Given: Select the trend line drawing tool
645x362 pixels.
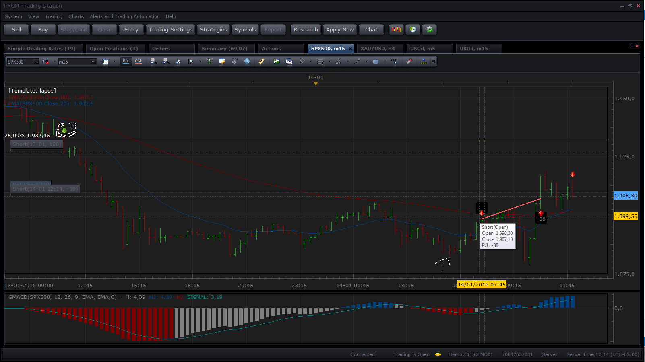Looking at the screenshot, I should point(357,61).
